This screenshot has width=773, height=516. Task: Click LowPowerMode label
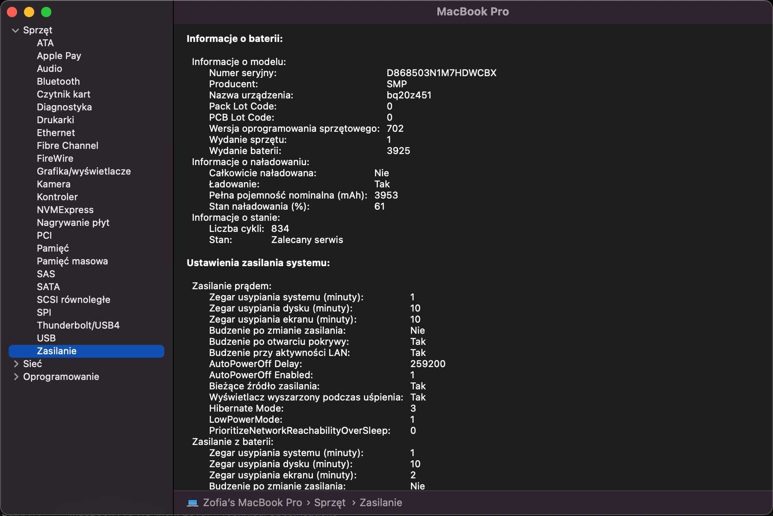246,419
